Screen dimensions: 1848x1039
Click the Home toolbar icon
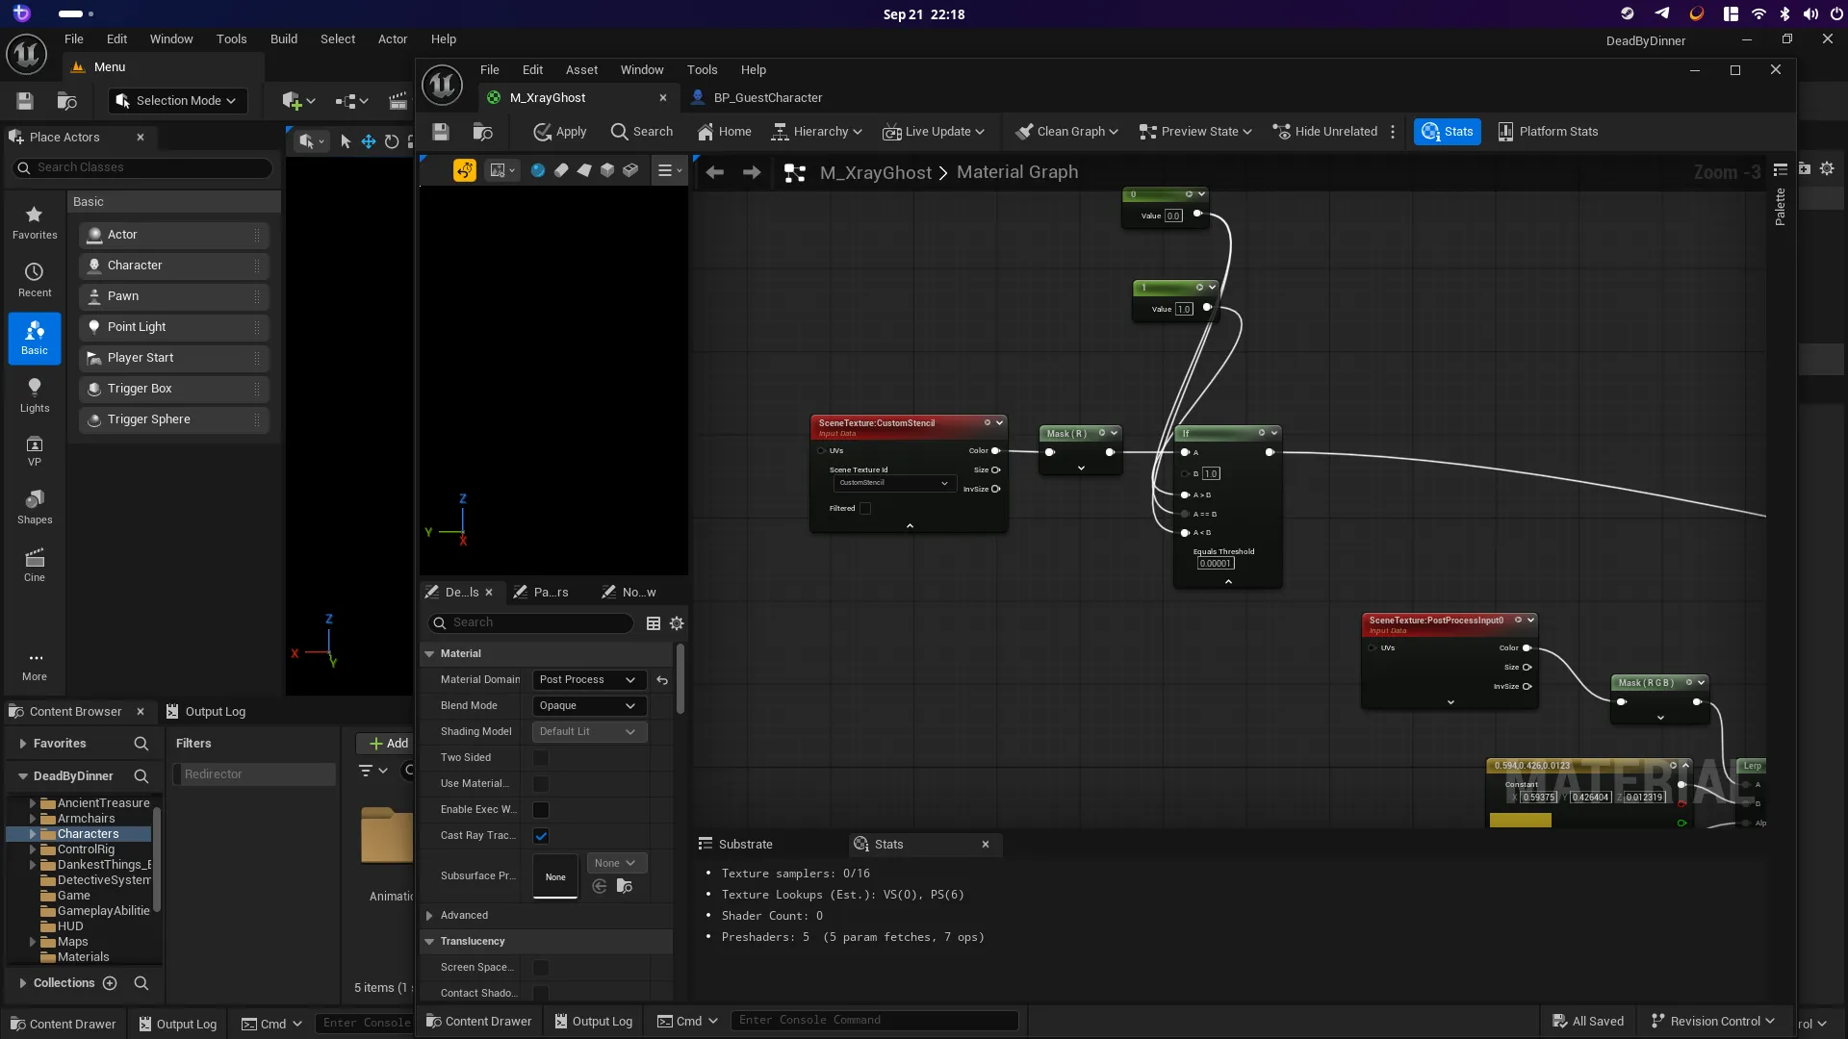[x=706, y=132]
